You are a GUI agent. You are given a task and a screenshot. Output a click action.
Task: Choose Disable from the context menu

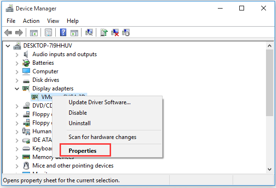(108, 113)
